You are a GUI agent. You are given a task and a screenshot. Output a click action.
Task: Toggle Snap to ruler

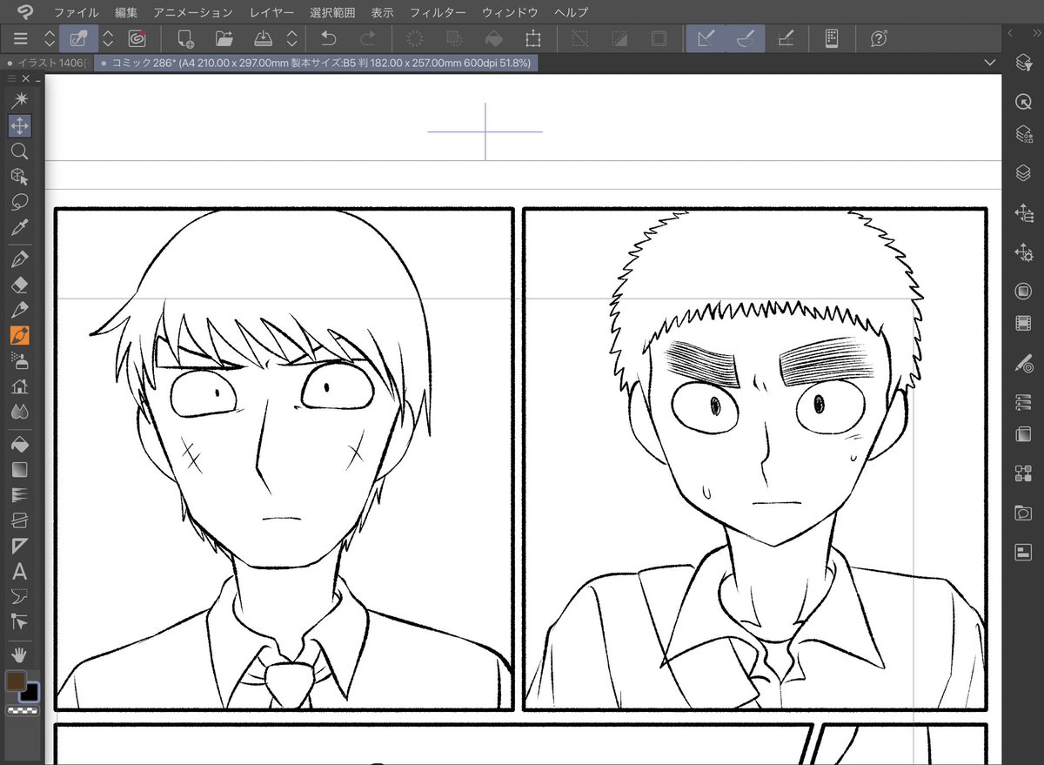point(706,38)
